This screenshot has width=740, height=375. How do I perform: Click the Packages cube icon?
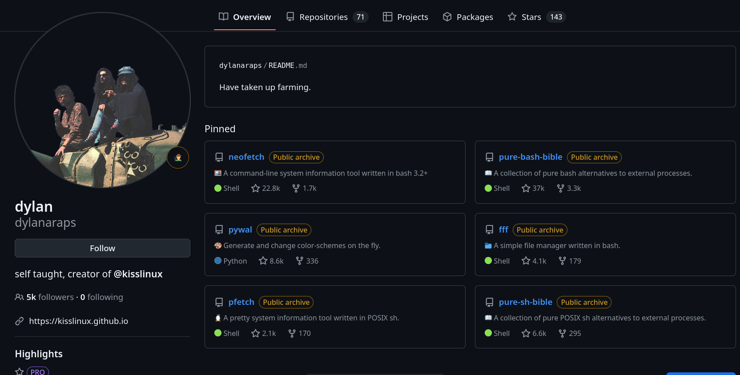(x=447, y=17)
